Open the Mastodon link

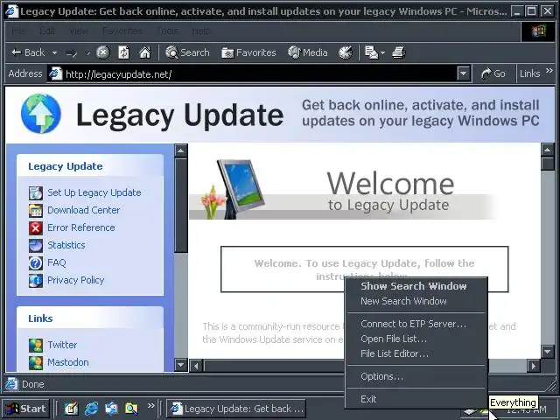coord(68,362)
